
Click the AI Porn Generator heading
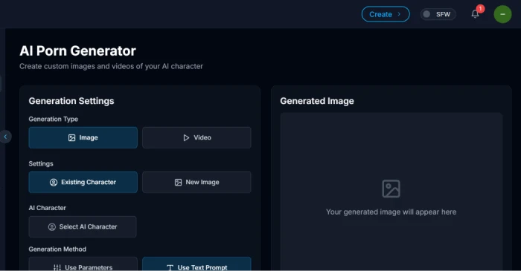(x=77, y=50)
